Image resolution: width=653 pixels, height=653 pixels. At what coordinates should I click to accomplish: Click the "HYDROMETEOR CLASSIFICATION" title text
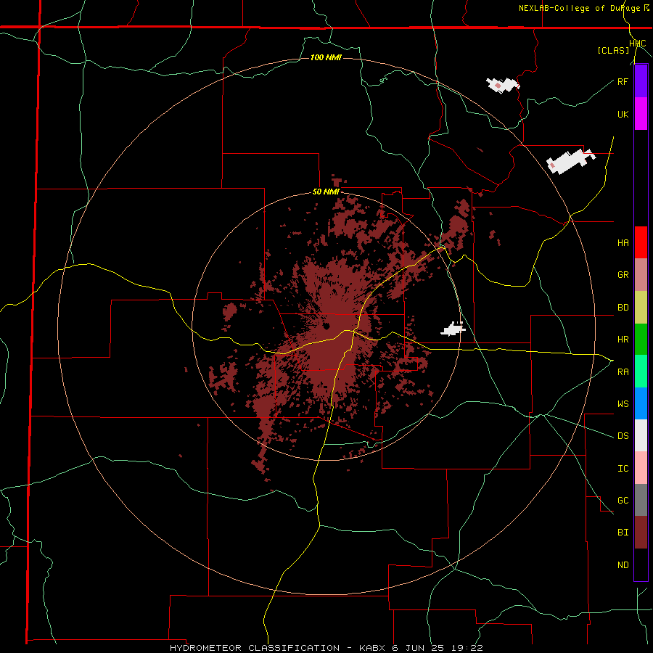255,648
